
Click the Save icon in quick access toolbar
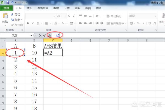pos(8,2)
